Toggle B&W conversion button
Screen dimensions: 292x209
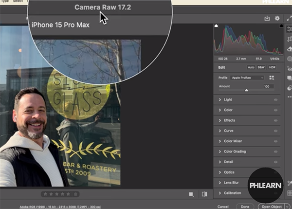point(261,67)
